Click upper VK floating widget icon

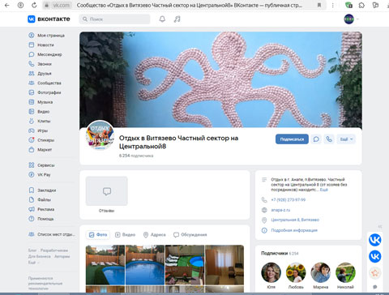(x=375, y=240)
